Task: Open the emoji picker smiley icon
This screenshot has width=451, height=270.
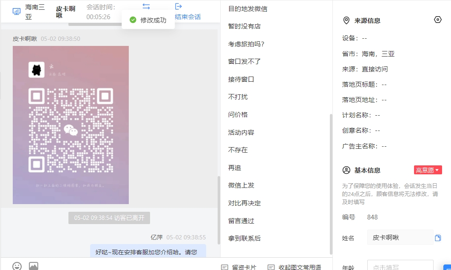Action: [x=17, y=266]
